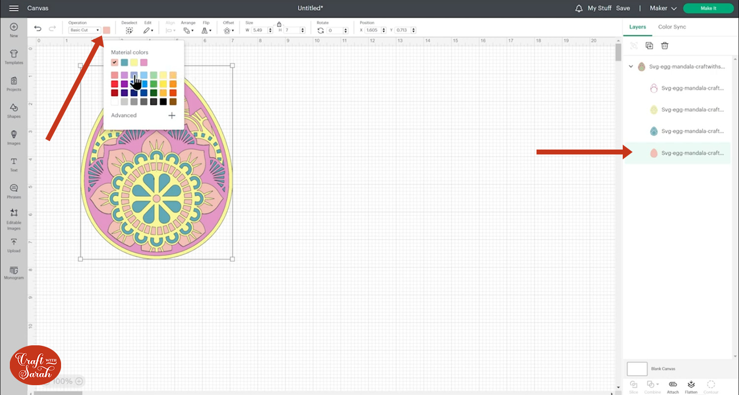
Task: Open the Combine dropdown
Action: click(x=653, y=387)
